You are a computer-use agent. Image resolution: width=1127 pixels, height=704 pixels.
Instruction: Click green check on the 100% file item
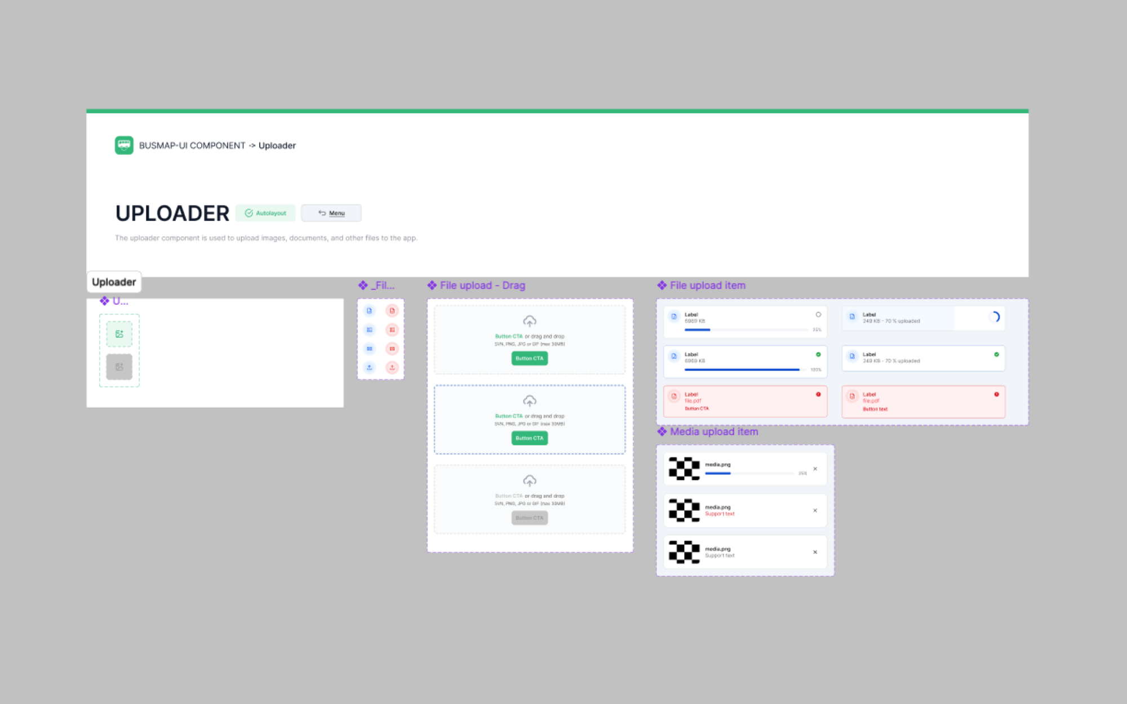818,354
